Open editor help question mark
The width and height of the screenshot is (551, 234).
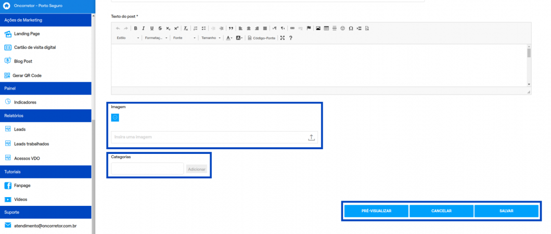(x=291, y=38)
